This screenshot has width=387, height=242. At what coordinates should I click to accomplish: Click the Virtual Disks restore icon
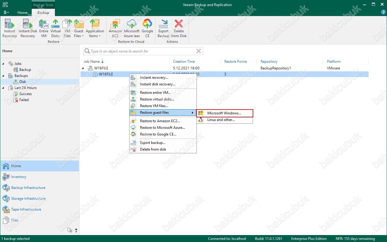click(x=56, y=28)
